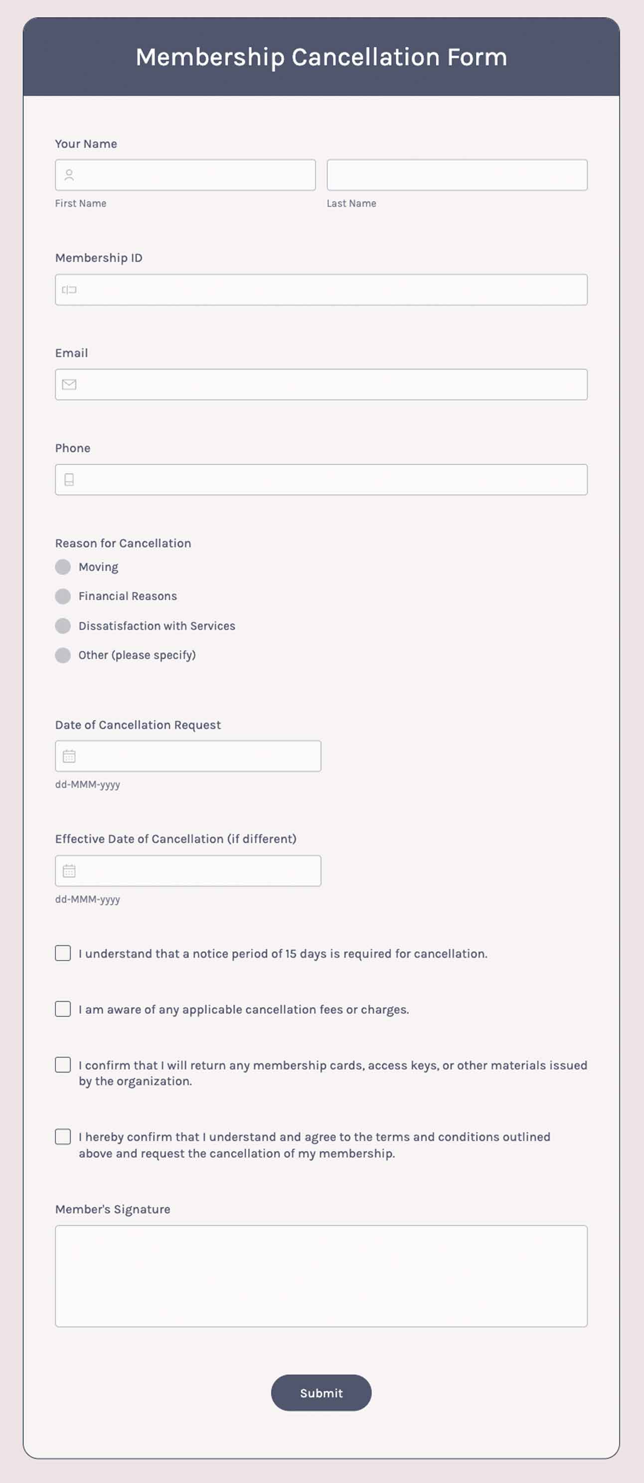The image size is (644, 1483).
Task: Select Moving as cancellation reason
Action: coord(62,567)
